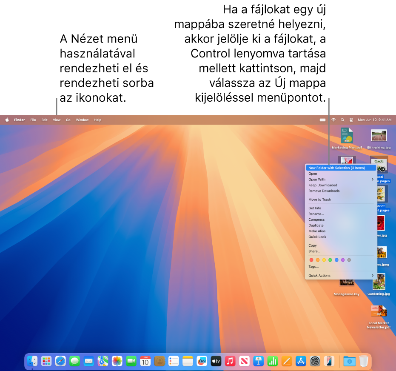Choose Open from the context menu
Image resolution: width=396 pixels, height=371 pixels.
(x=341, y=174)
